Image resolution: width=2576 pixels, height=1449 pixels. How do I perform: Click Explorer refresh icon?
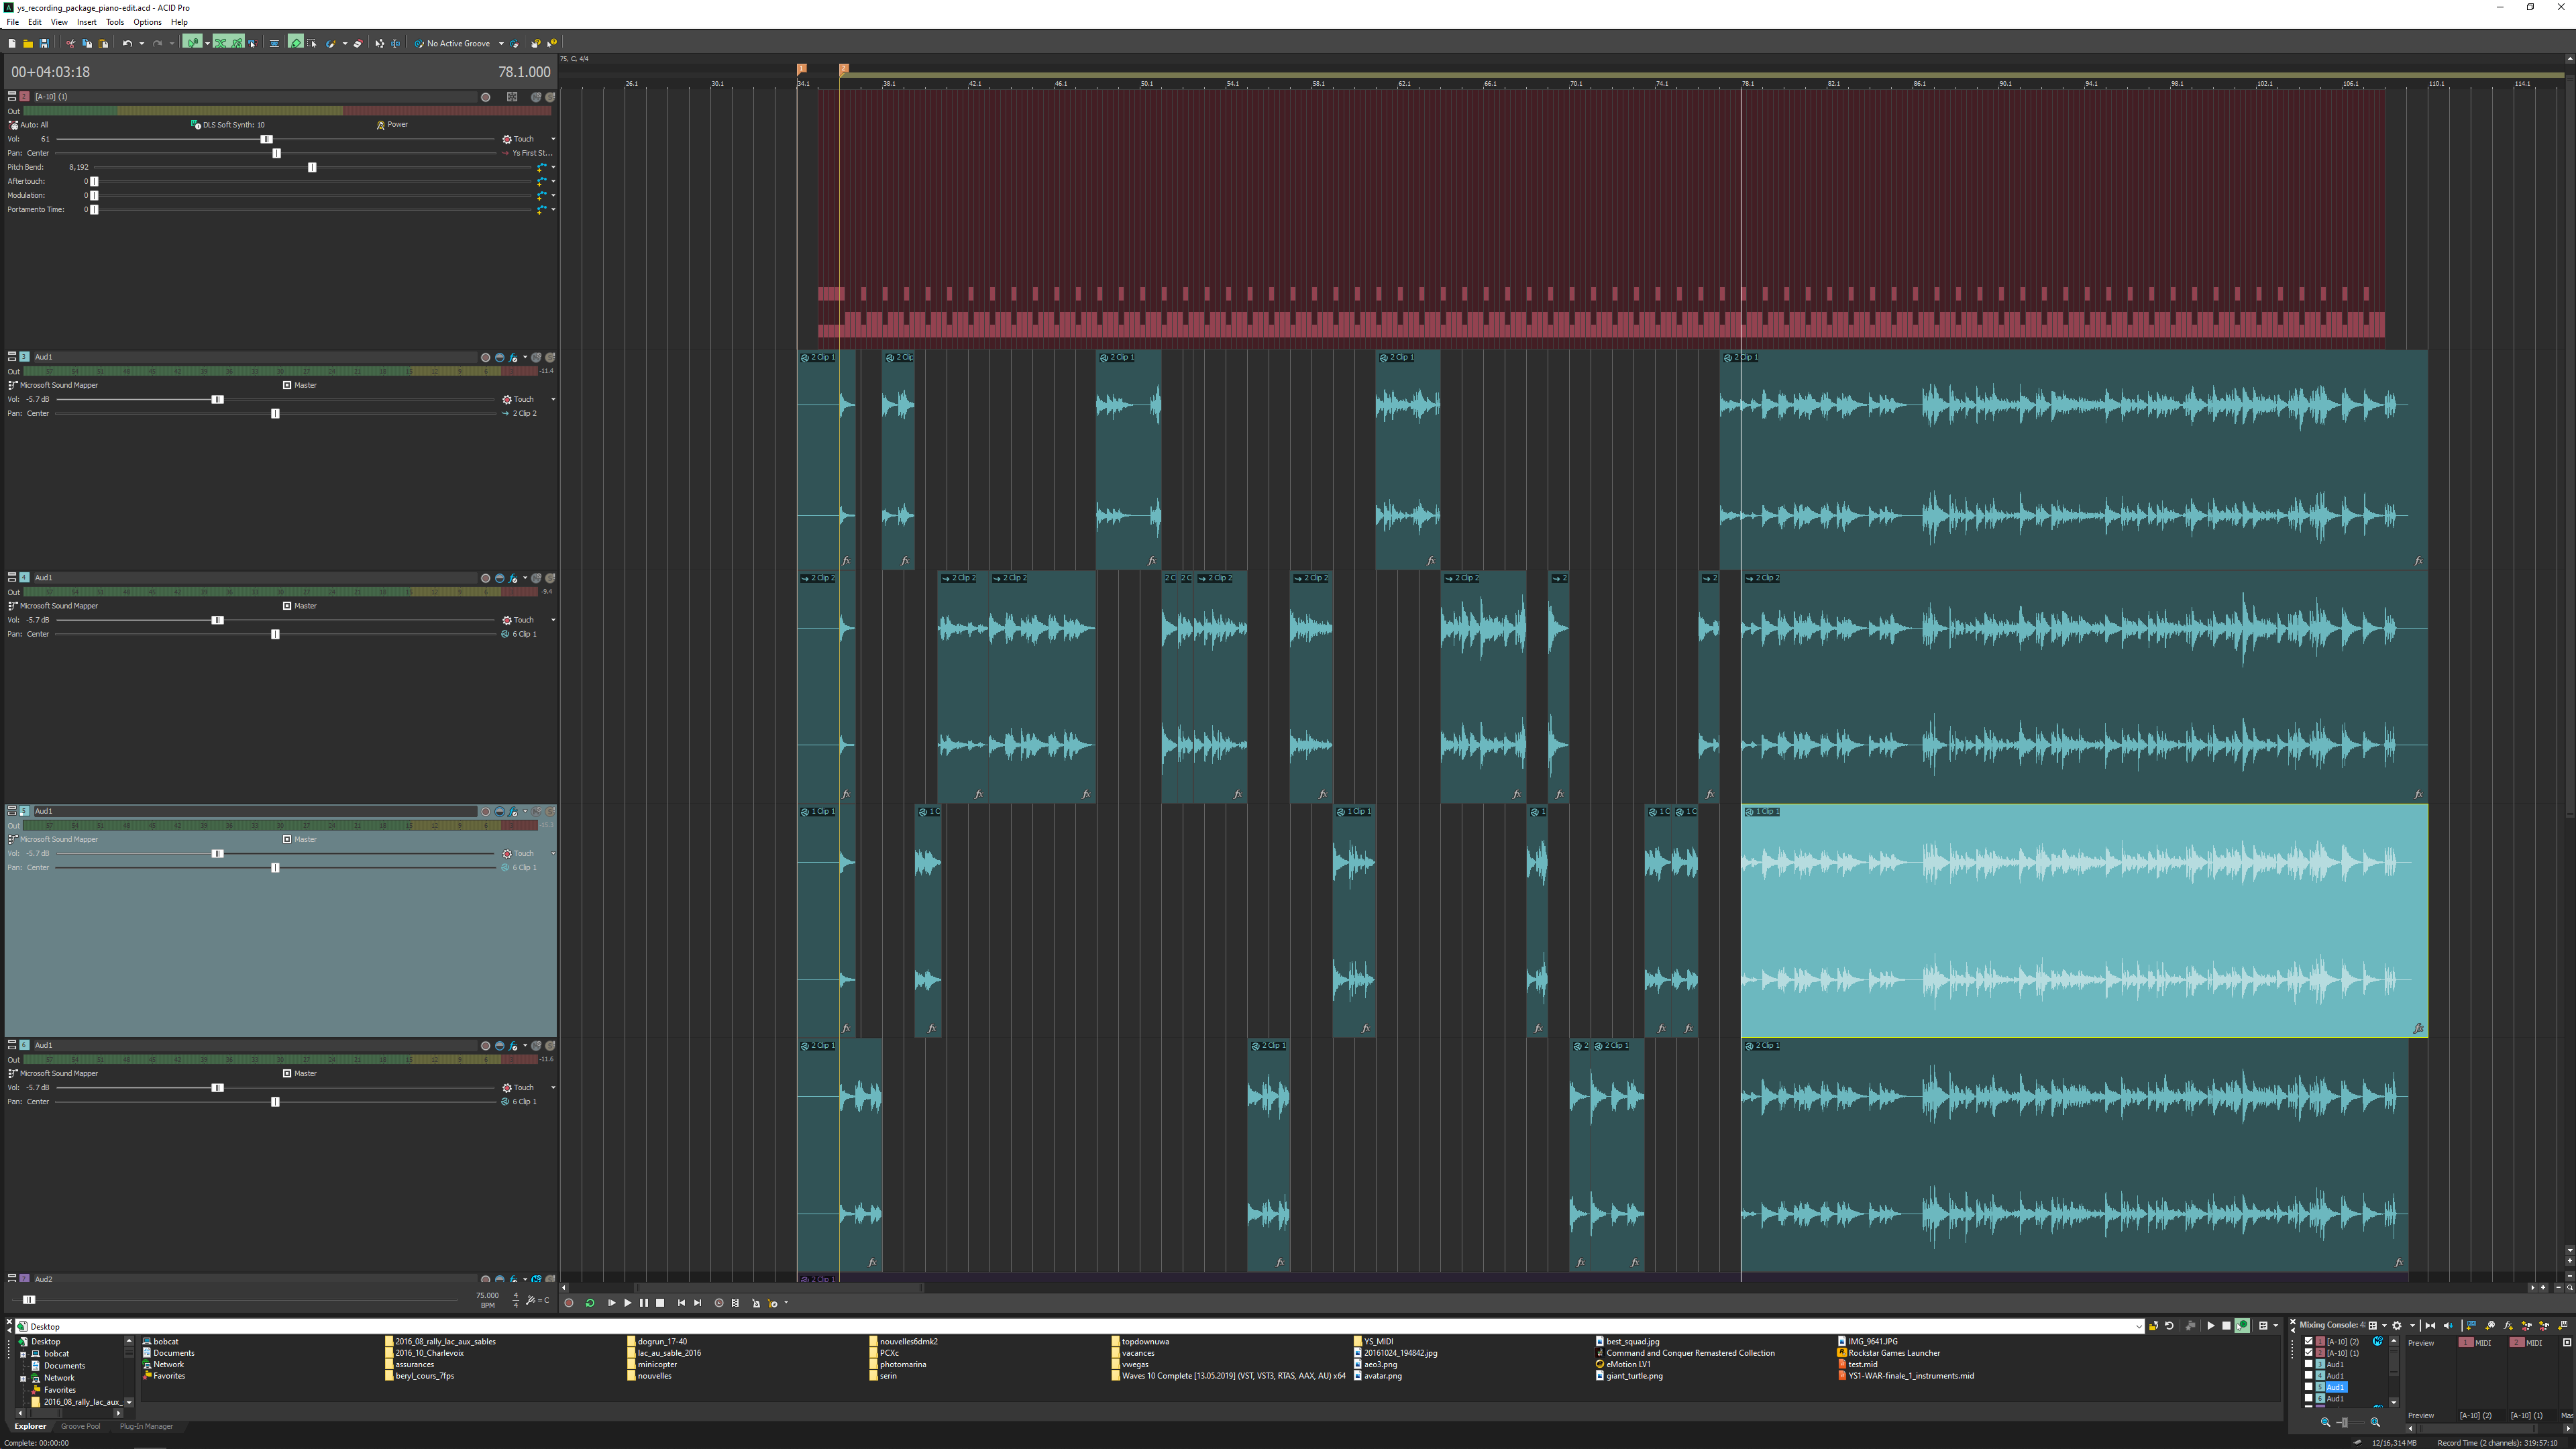click(x=2169, y=1326)
